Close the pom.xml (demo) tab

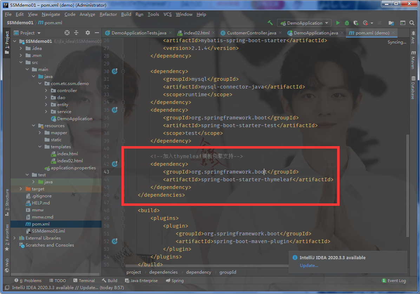coord(393,33)
